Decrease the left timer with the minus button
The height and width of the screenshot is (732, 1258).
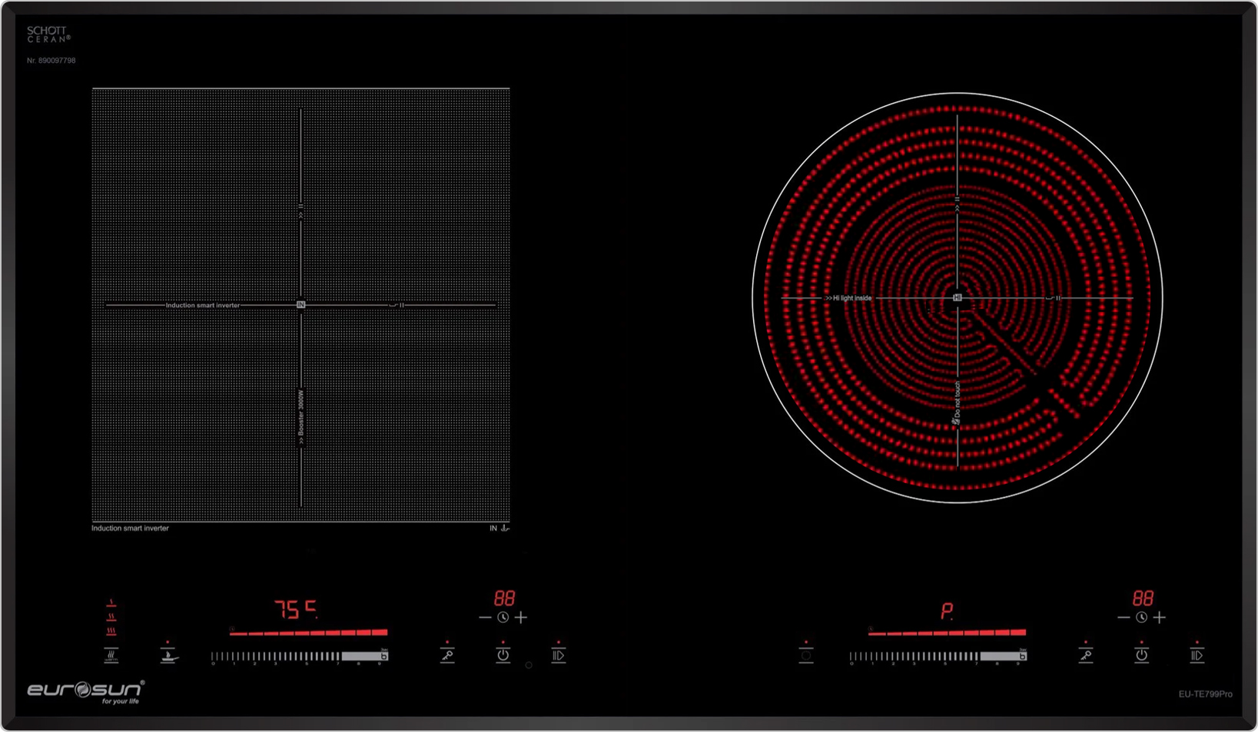point(485,618)
